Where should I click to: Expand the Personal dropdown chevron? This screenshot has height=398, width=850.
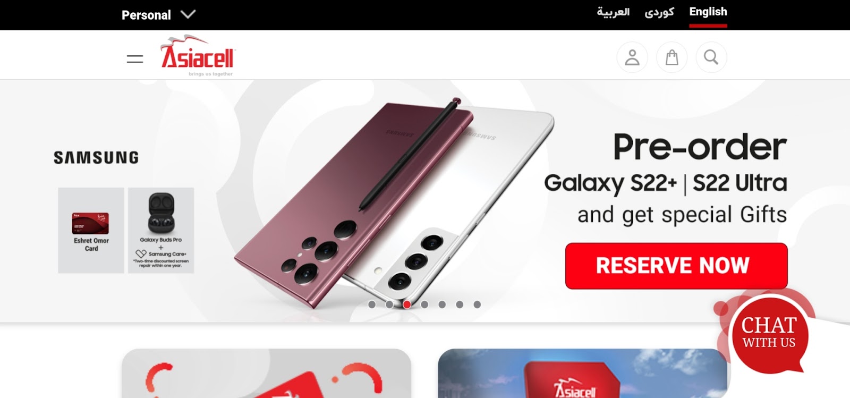188,14
